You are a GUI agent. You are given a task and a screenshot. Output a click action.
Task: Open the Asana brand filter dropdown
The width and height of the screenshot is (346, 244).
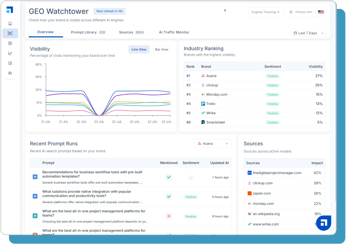pos(213,143)
